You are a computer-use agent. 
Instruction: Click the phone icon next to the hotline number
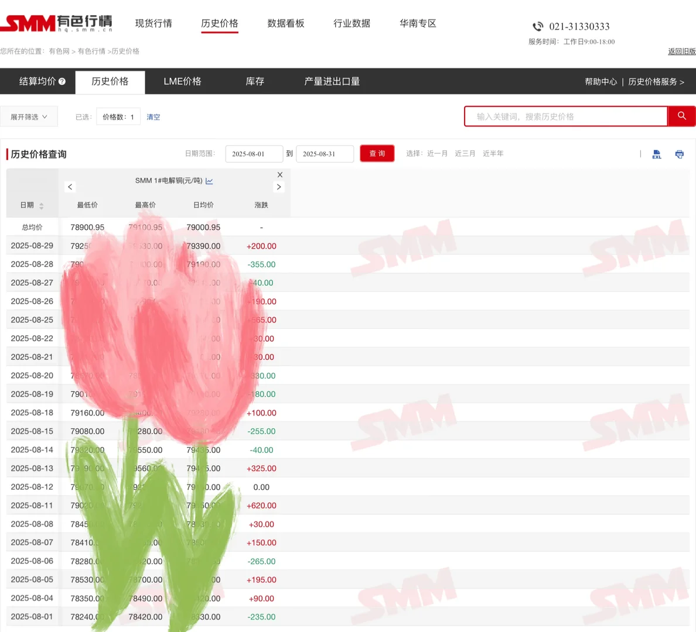537,26
